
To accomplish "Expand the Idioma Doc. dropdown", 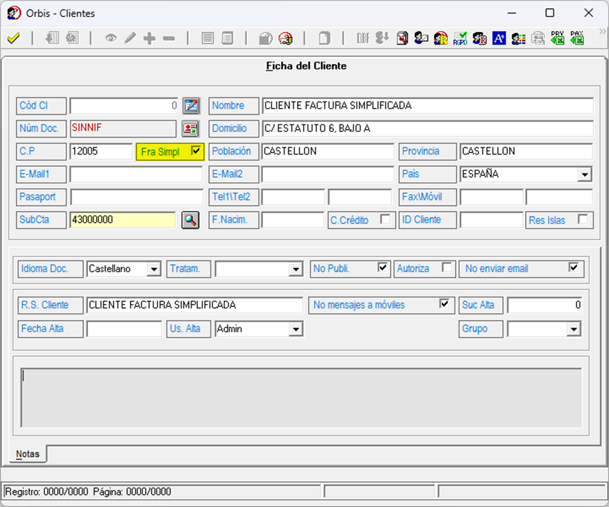I will click(154, 269).
